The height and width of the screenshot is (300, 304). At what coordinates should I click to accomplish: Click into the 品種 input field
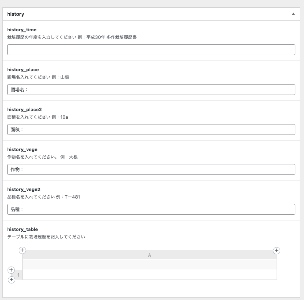151,209
